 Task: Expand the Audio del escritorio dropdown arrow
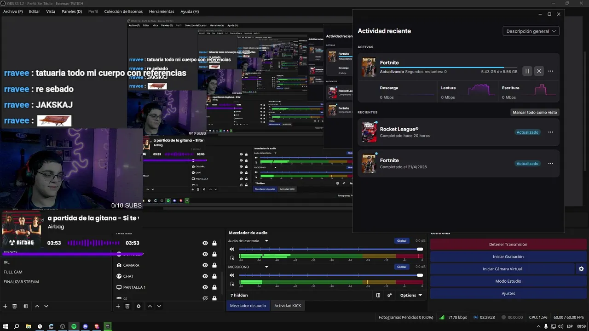click(x=266, y=241)
